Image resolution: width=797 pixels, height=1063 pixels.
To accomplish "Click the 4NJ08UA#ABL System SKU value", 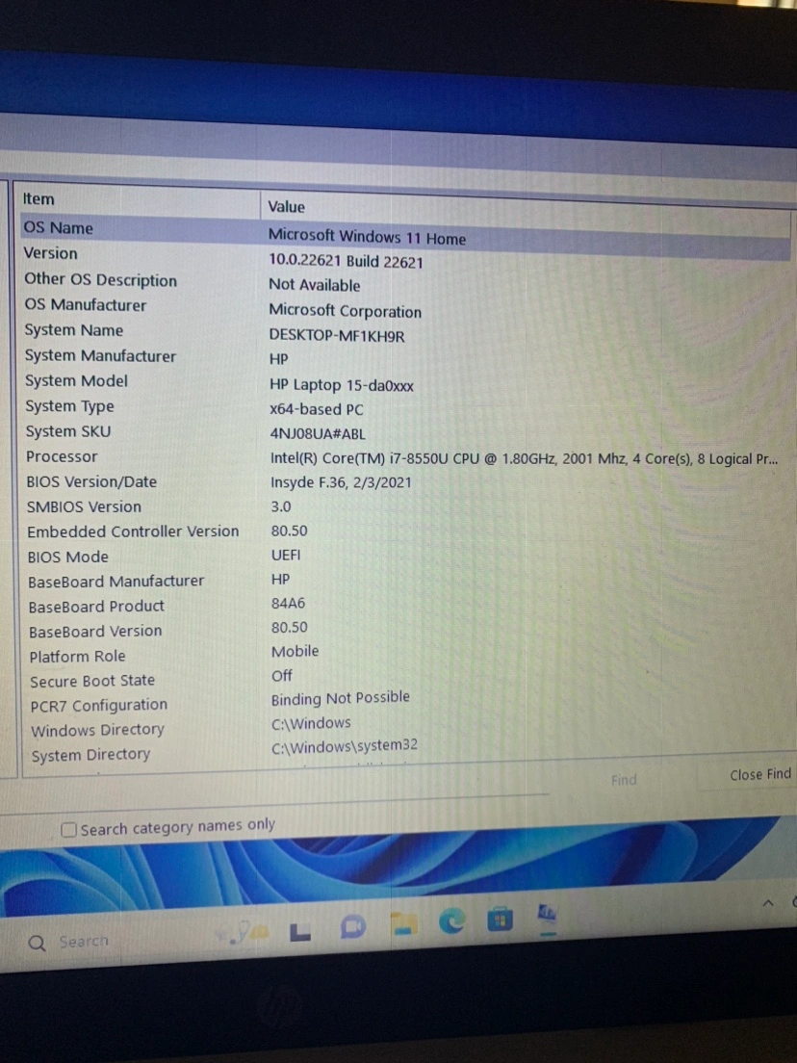I will 318,434.
